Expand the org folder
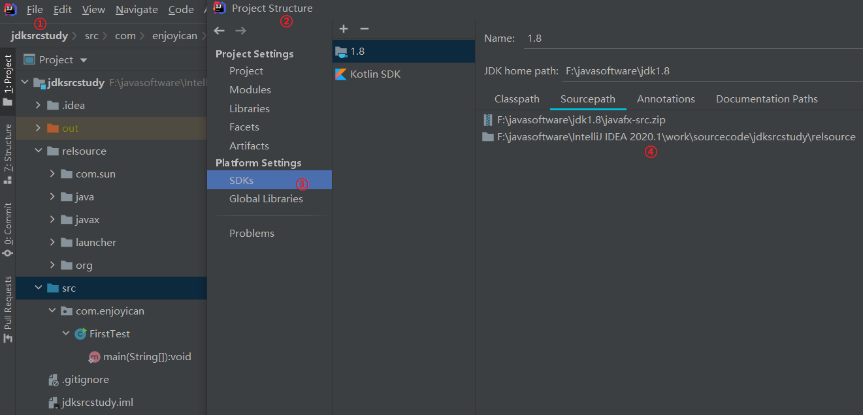The width and height of the screenshot is (863, 415). click(x=52, y=266)
